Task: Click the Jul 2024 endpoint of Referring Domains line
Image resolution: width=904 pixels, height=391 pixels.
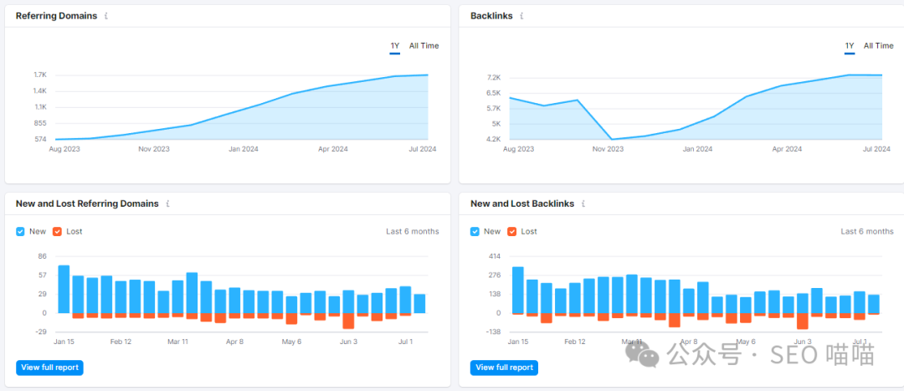Action: coord(428,75)
